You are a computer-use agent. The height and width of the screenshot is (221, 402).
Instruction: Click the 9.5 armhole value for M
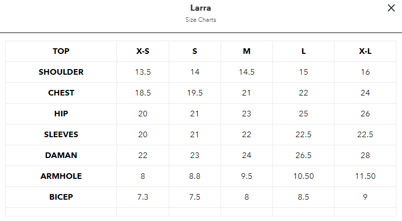(x=246, y=176)
